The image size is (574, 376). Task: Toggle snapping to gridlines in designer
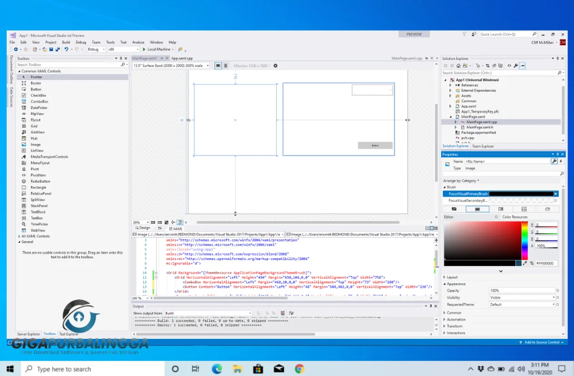point(159,222)
